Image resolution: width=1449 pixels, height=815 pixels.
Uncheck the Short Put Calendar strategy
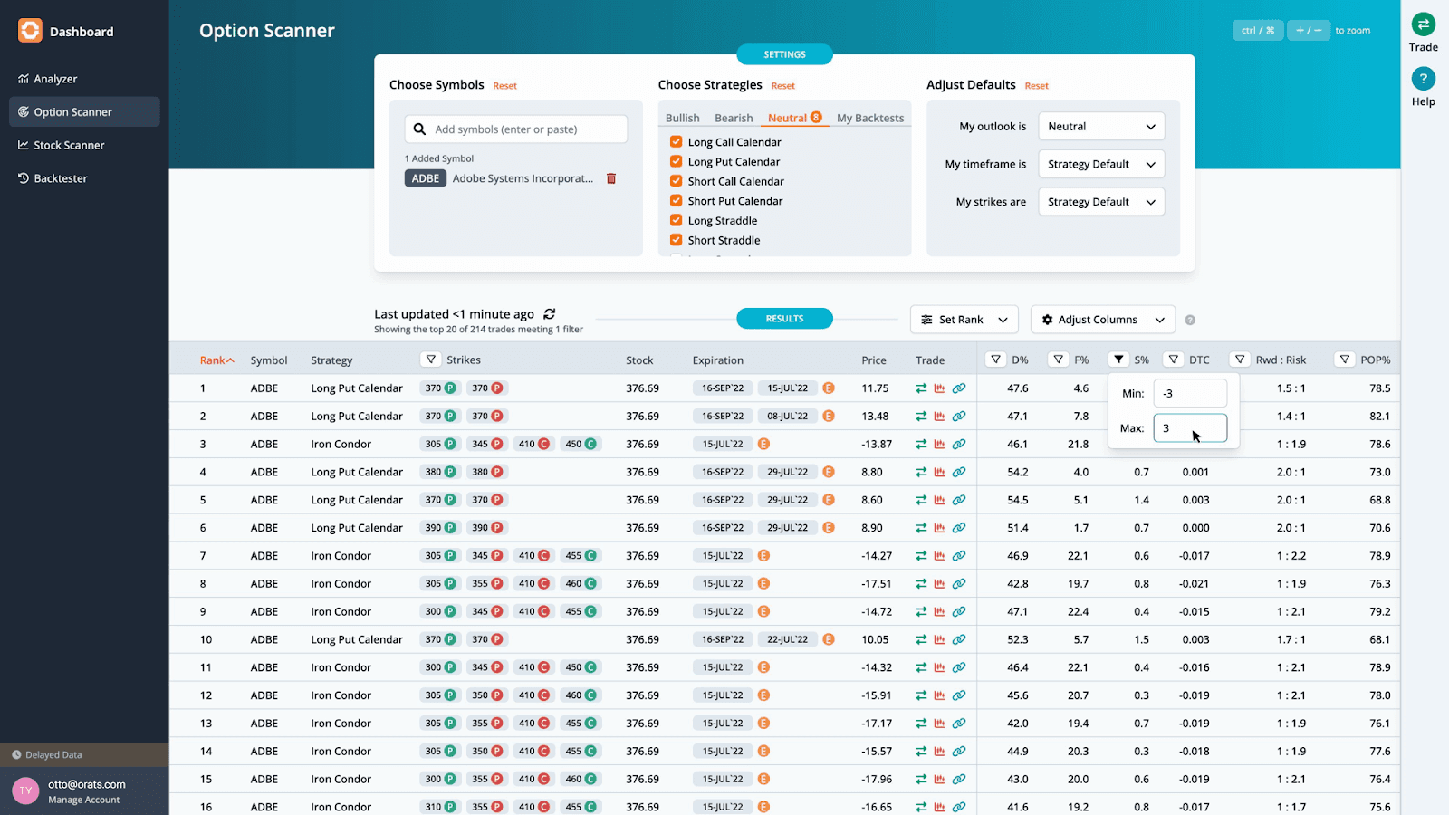tap(676, 200)
